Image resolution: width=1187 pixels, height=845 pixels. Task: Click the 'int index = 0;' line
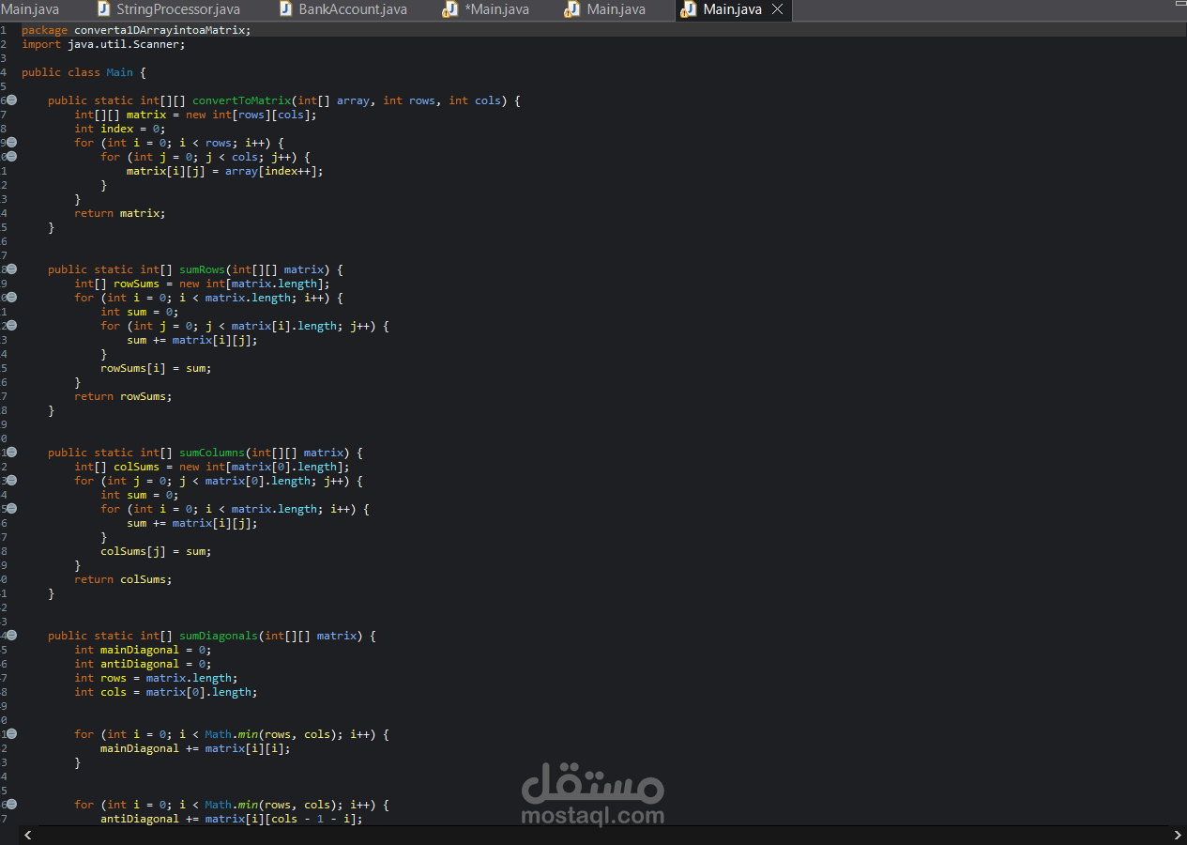119,129
